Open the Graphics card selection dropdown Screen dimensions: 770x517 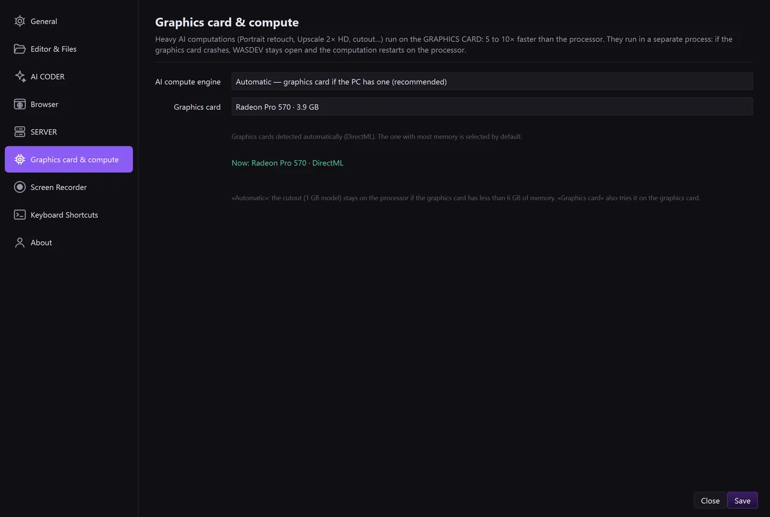point(492,106)
